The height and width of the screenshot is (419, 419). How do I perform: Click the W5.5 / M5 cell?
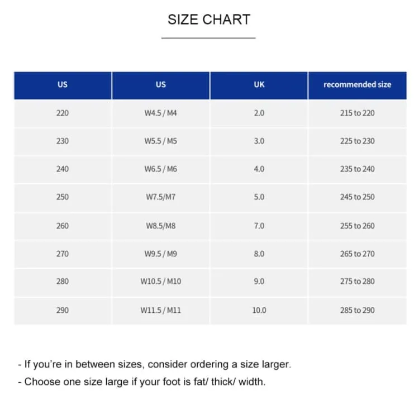[160, 141]
